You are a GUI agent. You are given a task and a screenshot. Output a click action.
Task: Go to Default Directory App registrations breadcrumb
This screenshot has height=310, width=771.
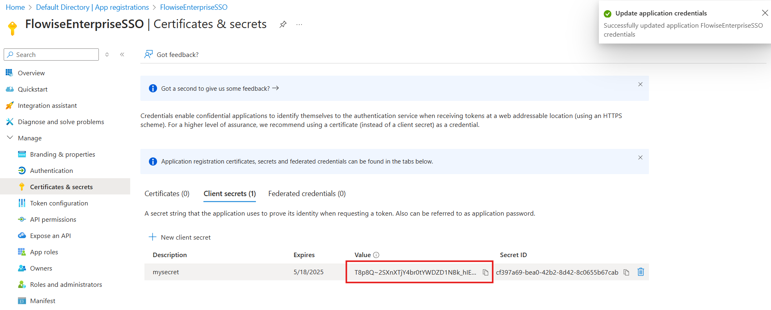[92, 7]
